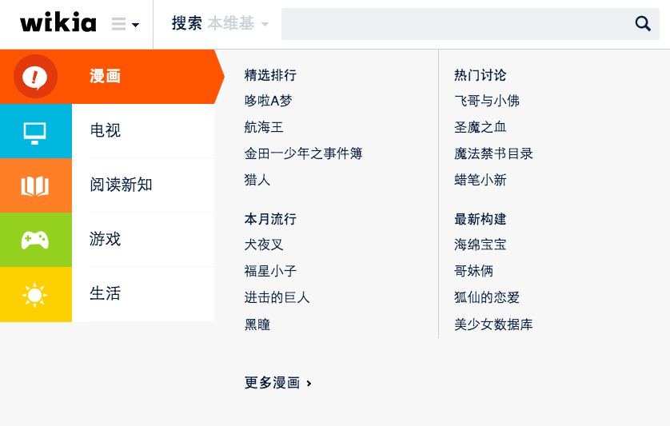Select the 阅读新知 category
This screenshot has width=670, height=426.
[121, 185]
